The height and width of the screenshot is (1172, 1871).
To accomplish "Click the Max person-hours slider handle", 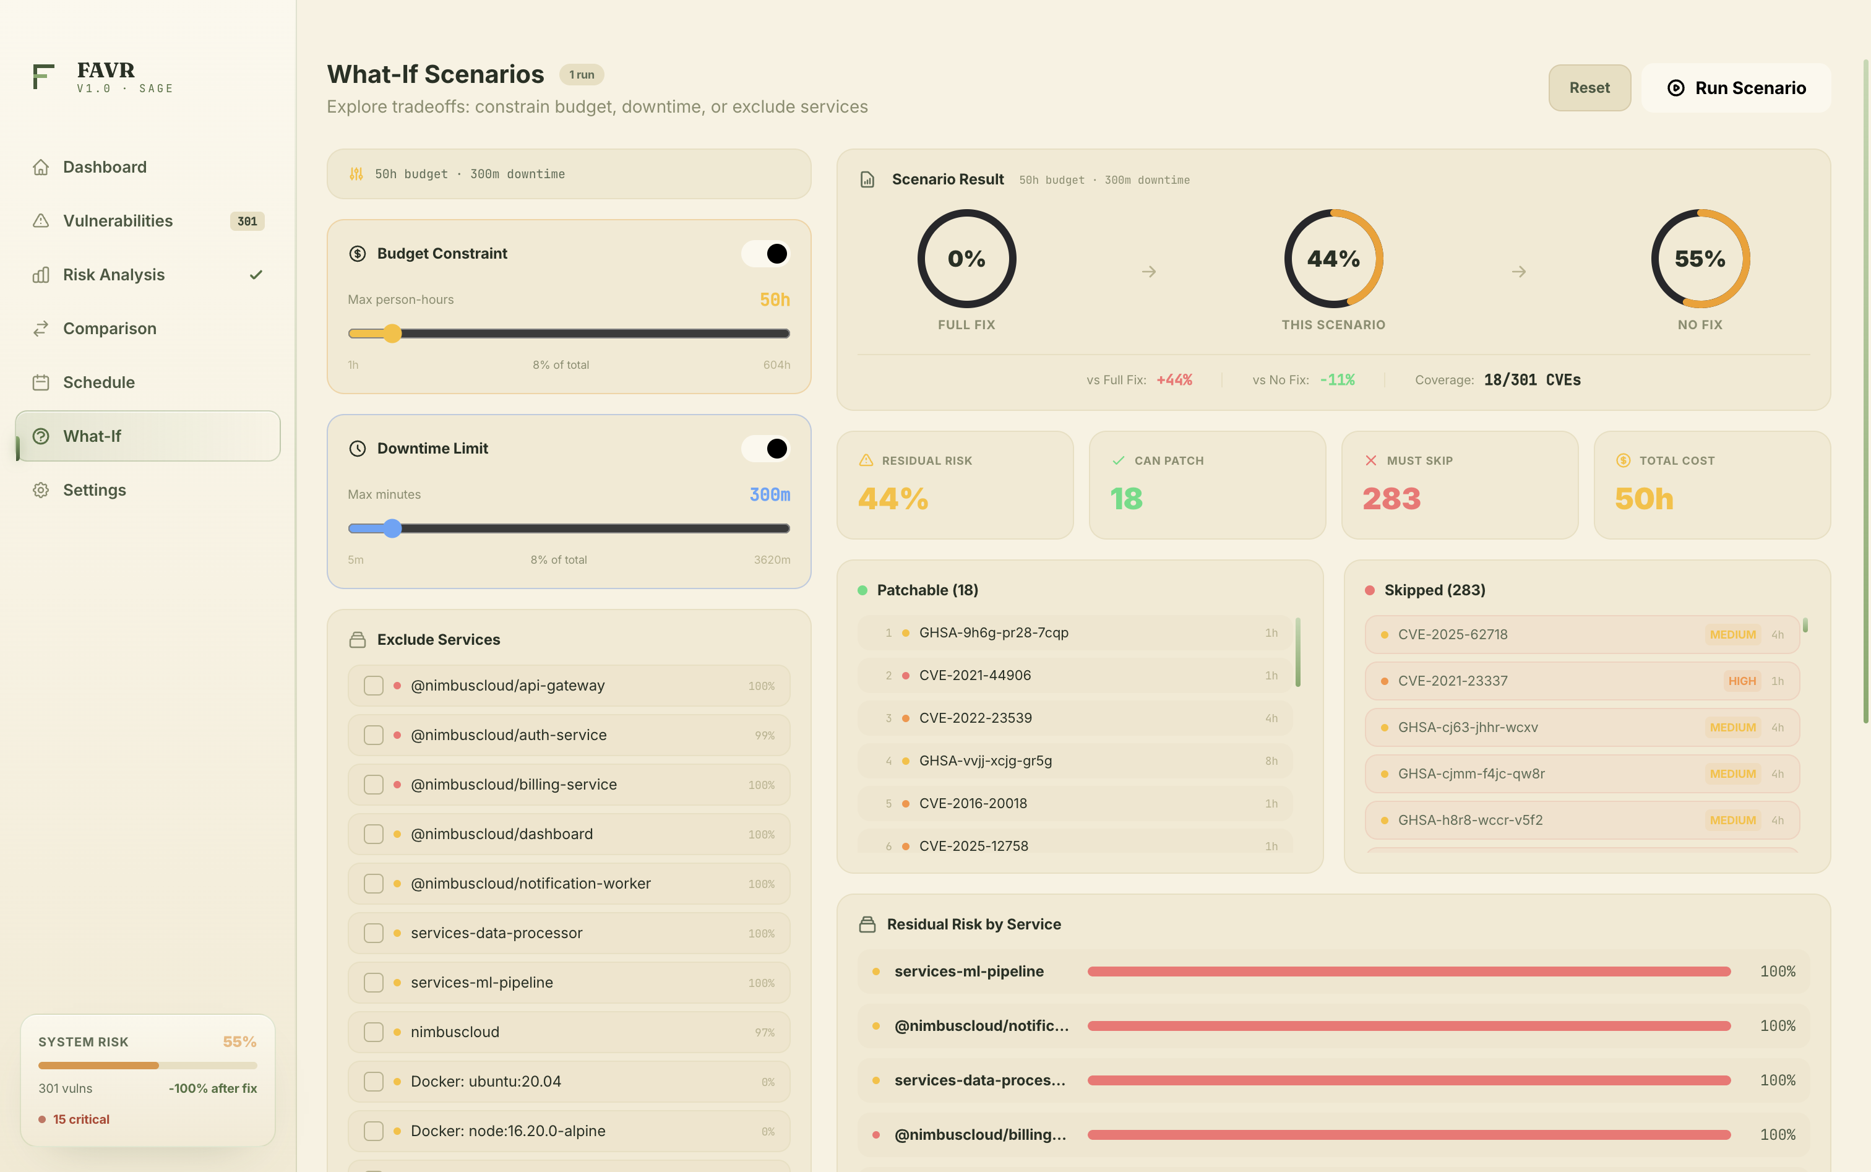I will [392, 334].
